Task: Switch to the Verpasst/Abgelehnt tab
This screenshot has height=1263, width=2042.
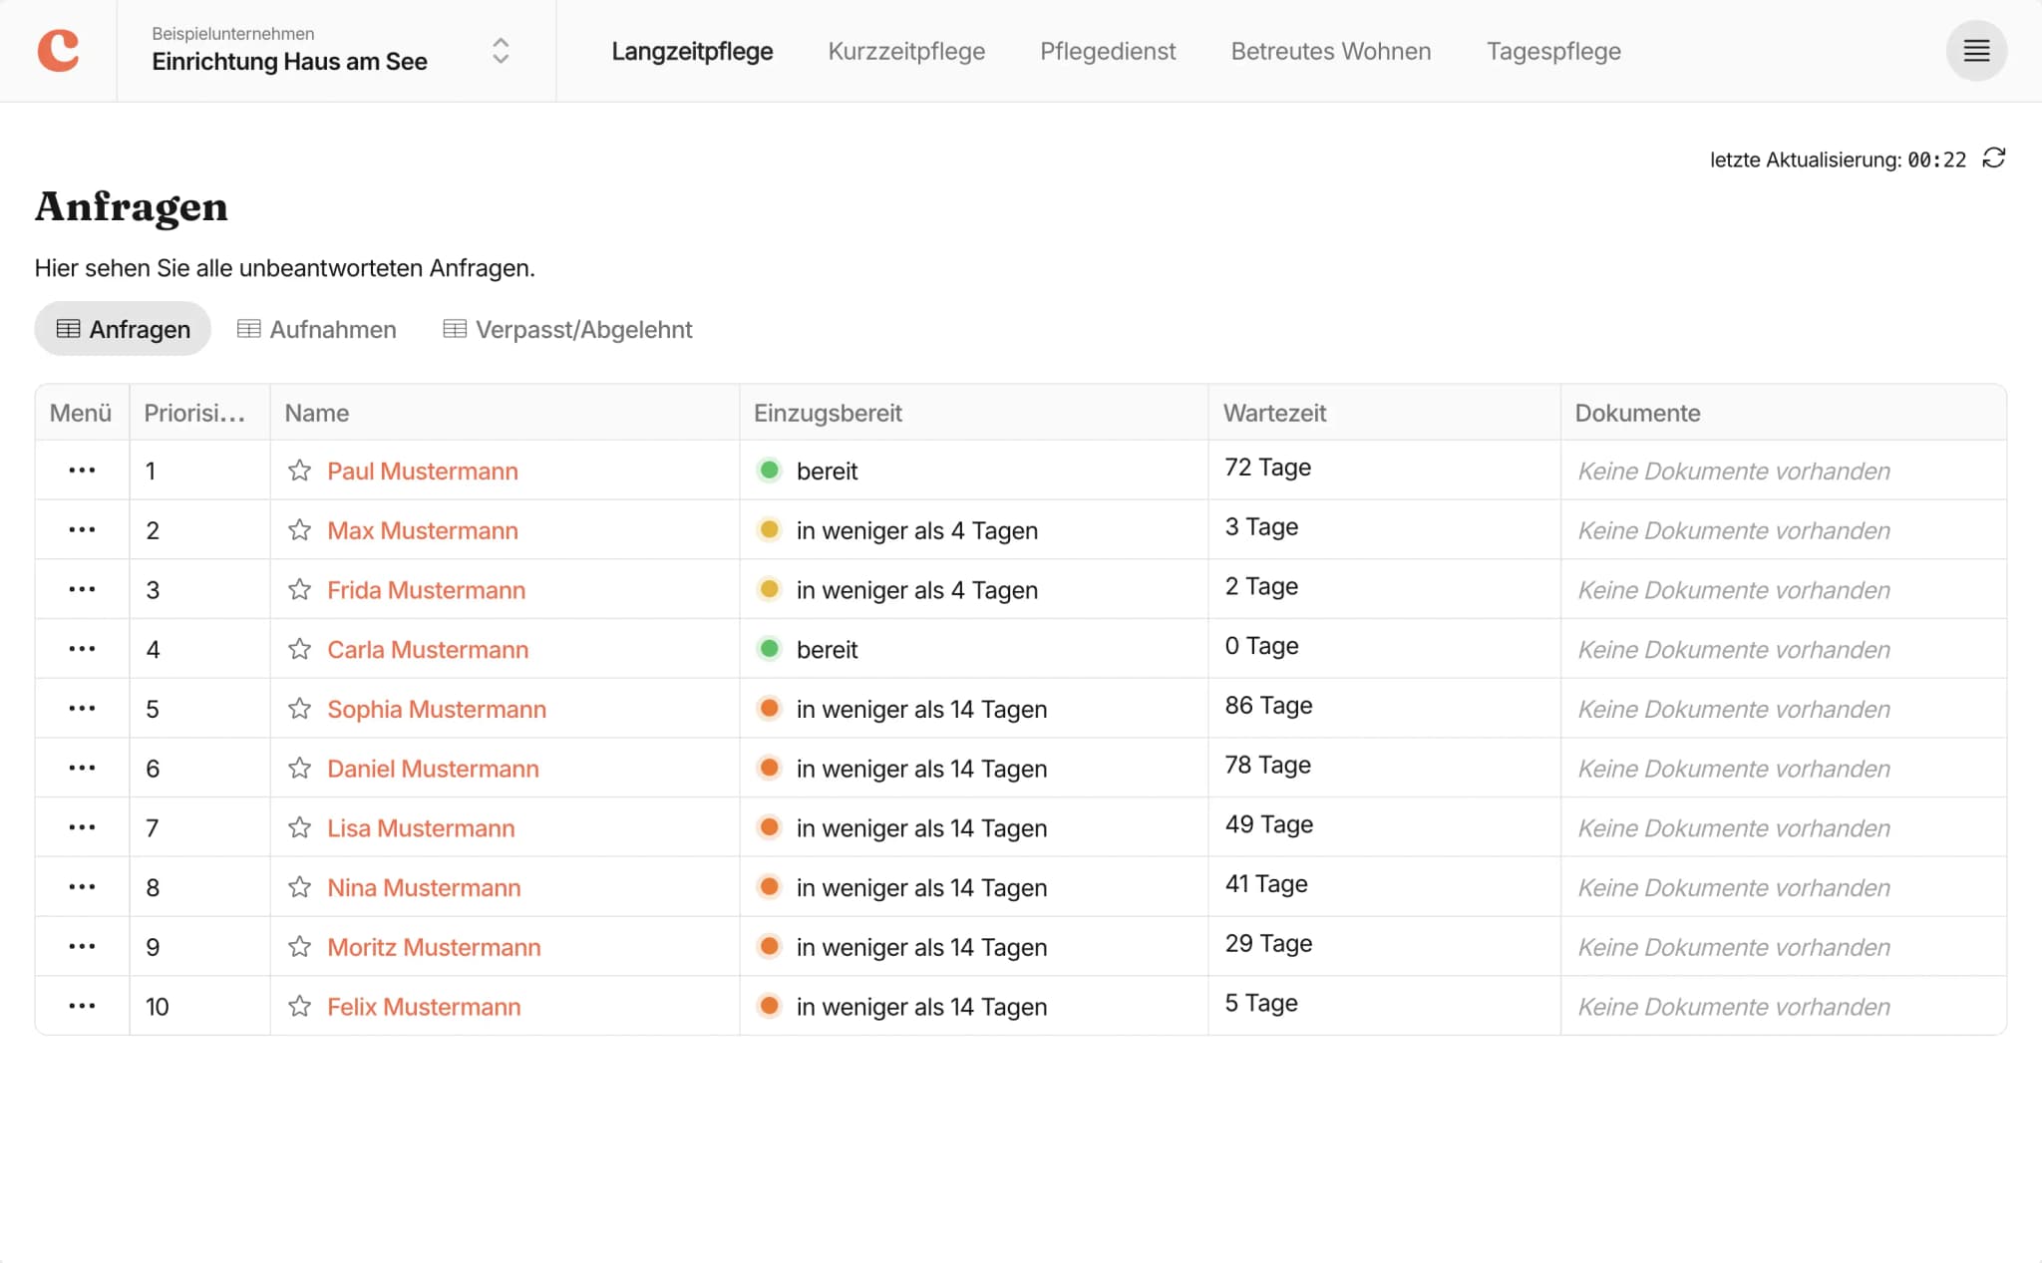Action: tap(567, 329)
